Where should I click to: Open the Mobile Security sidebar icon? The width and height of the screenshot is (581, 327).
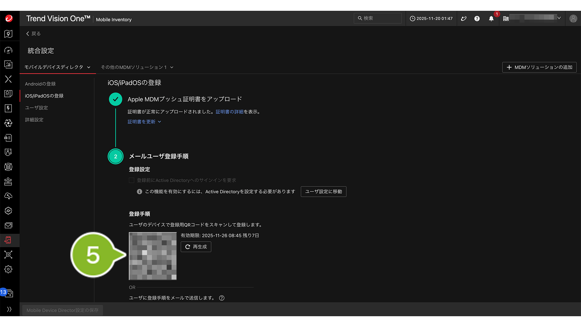click(x=8, y=240)
